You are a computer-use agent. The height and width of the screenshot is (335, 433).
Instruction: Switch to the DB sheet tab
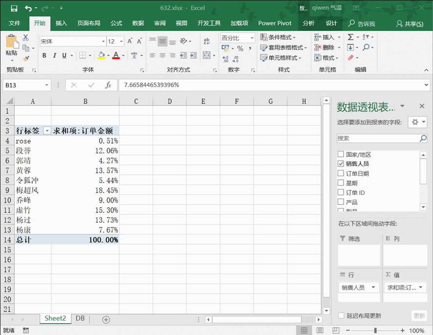[x=80, y=318]
